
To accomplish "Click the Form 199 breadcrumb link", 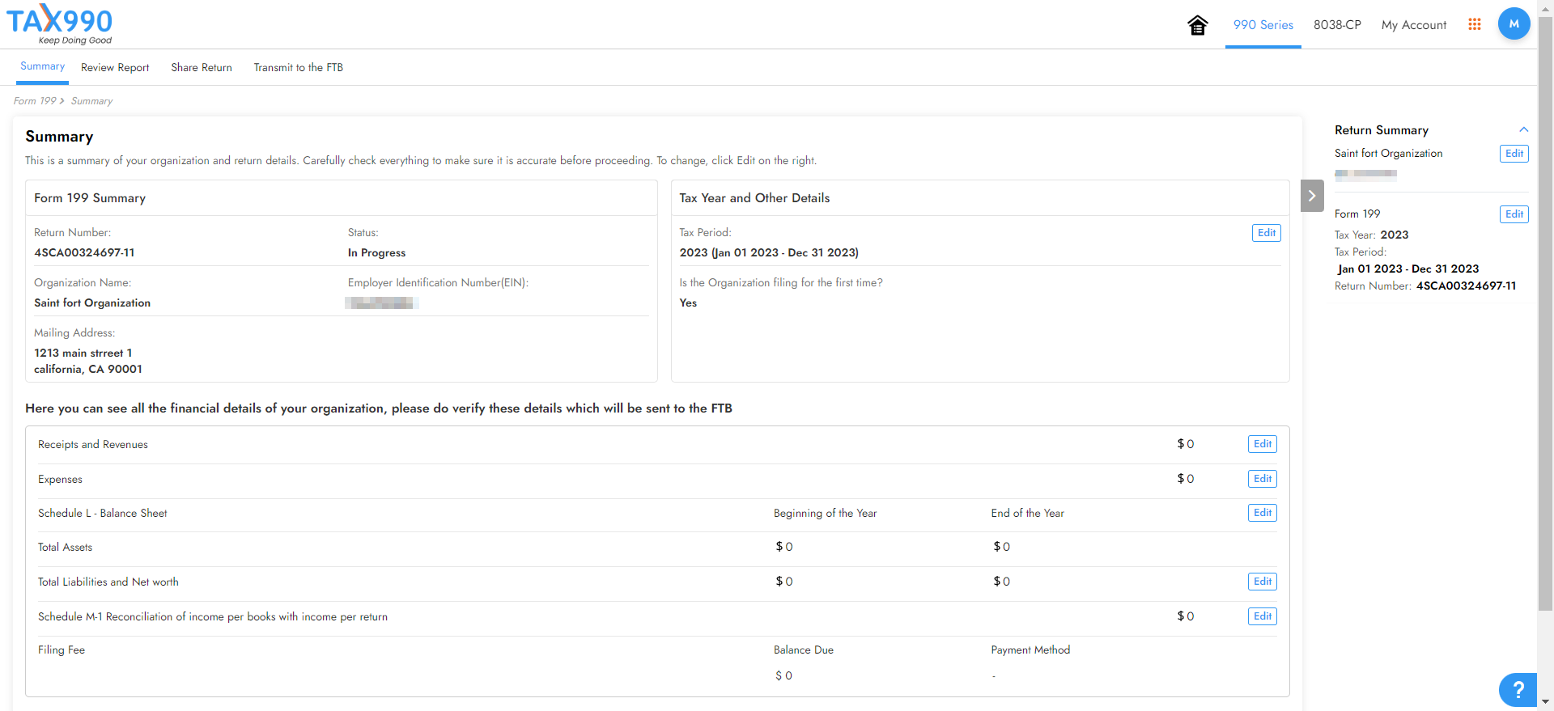I will [35, 101].
